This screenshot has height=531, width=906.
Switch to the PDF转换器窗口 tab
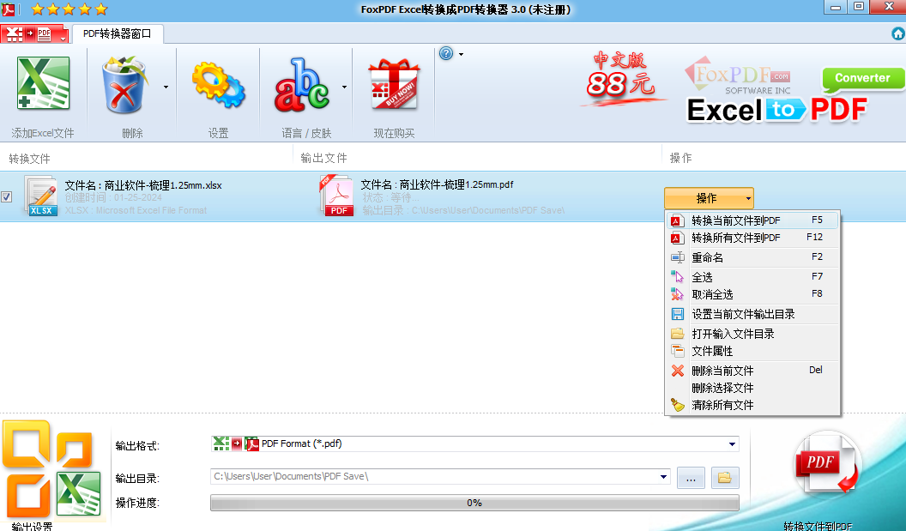(x=118, y=33)
